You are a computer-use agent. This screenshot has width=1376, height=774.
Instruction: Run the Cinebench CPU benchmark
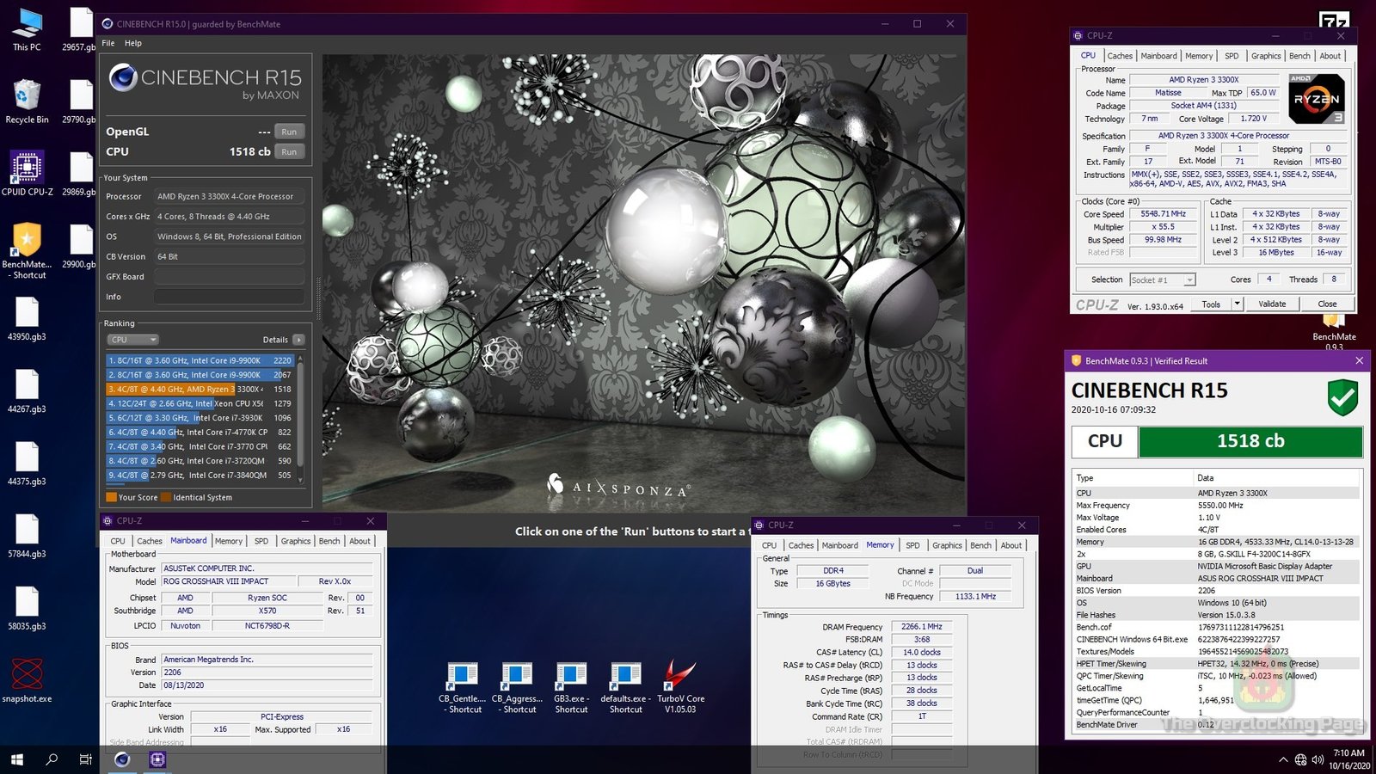289,151
